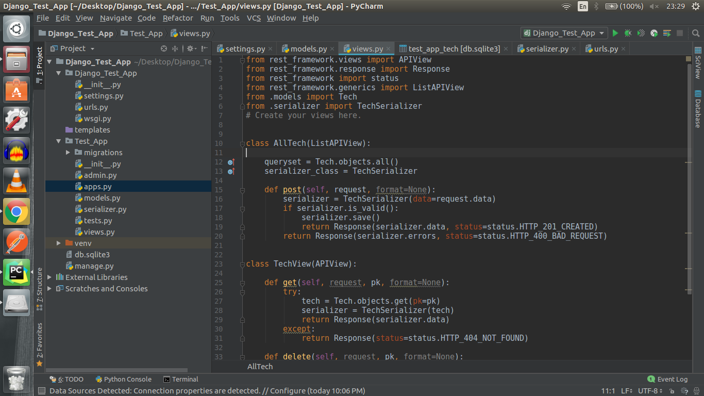Close the test_app_tech database tab
Screen dimensions: 704x396
pyautogui.click(x=506, y=49)
